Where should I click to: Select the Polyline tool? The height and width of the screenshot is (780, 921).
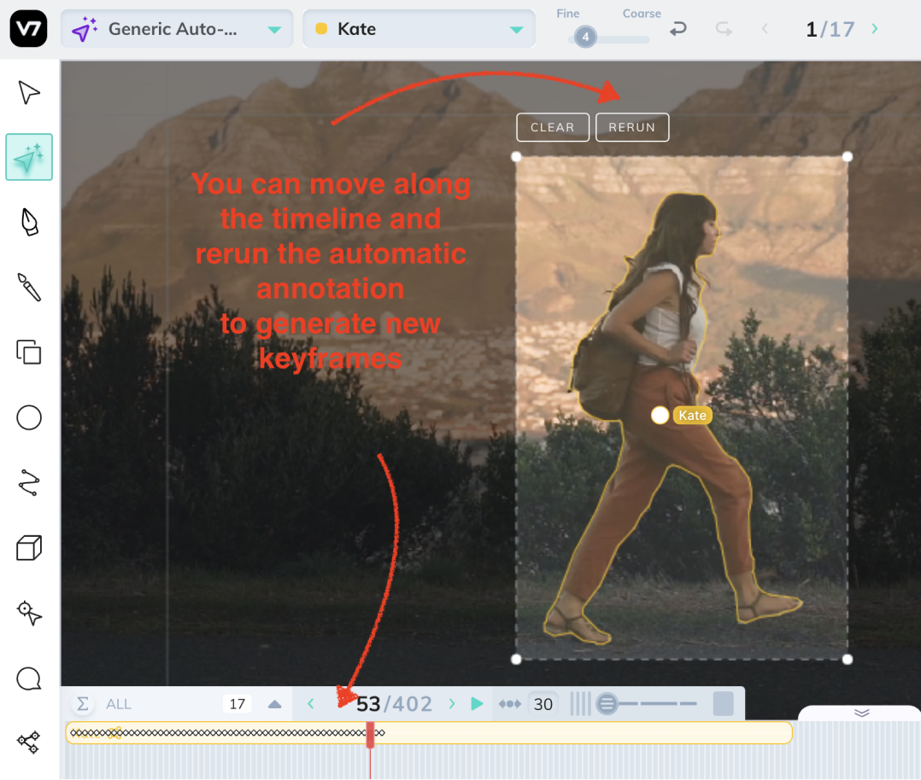coord(27,482)
